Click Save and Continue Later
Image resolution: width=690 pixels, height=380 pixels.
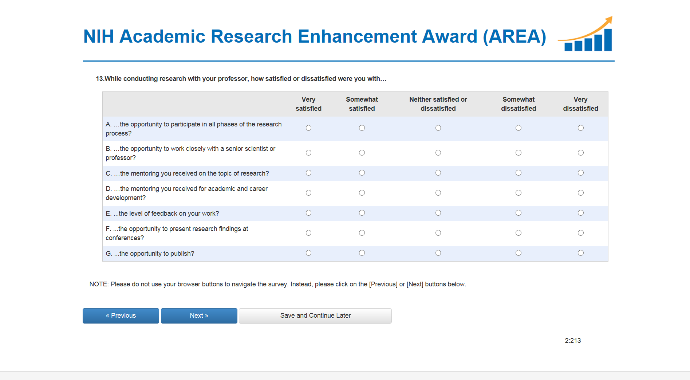pyautogui.click(x=315, y=316)
